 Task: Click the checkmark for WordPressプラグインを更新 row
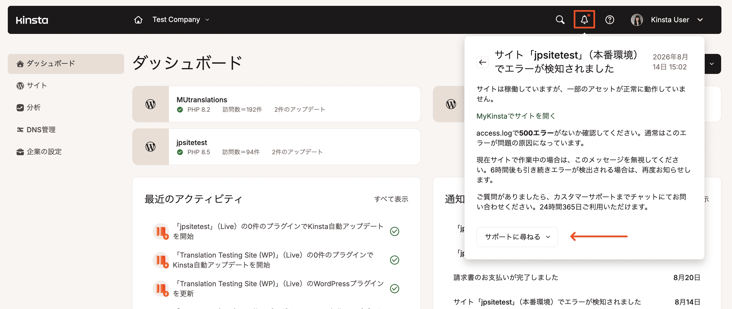[x=394, y=288]
